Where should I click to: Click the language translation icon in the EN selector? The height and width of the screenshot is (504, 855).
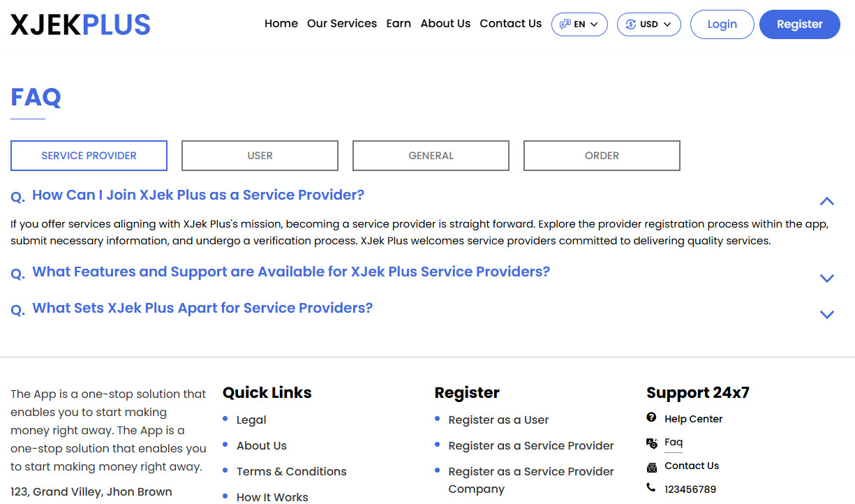(565, 24)
